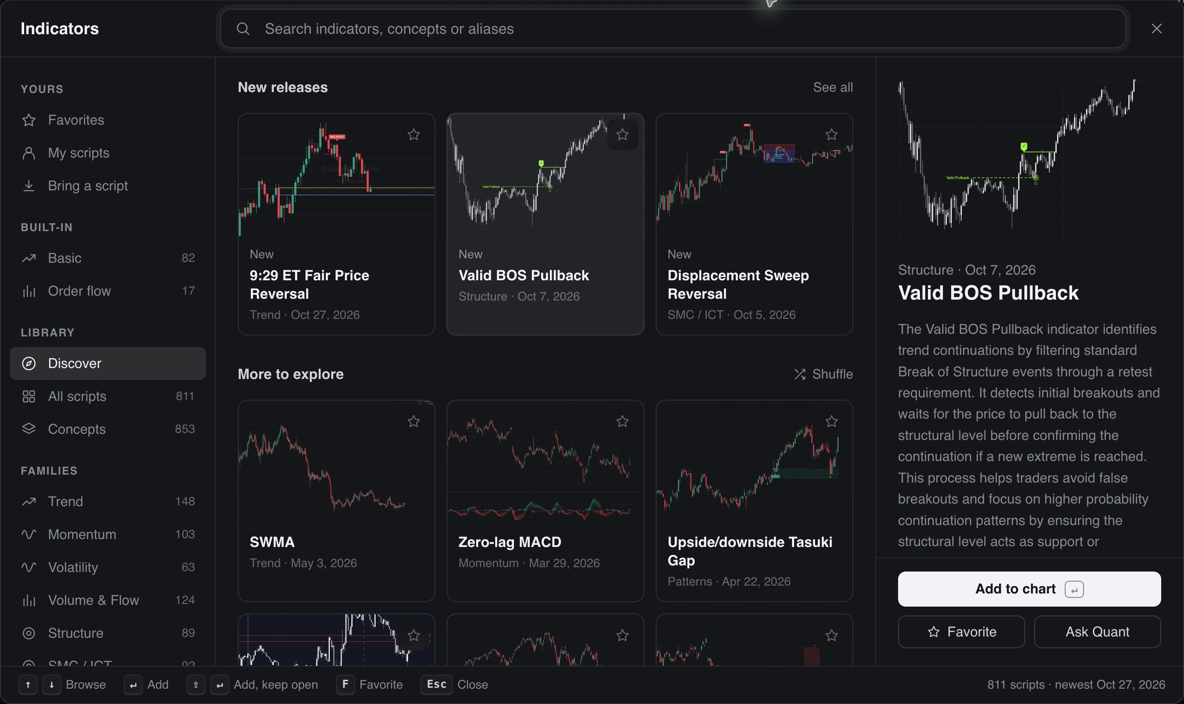The width and height of the screenshot is (1184, 704).
Task: Star the Valid BOS Pullback card
Action: click(622, 135)
